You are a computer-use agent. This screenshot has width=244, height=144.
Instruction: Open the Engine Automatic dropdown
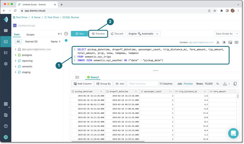coord(144,34)
